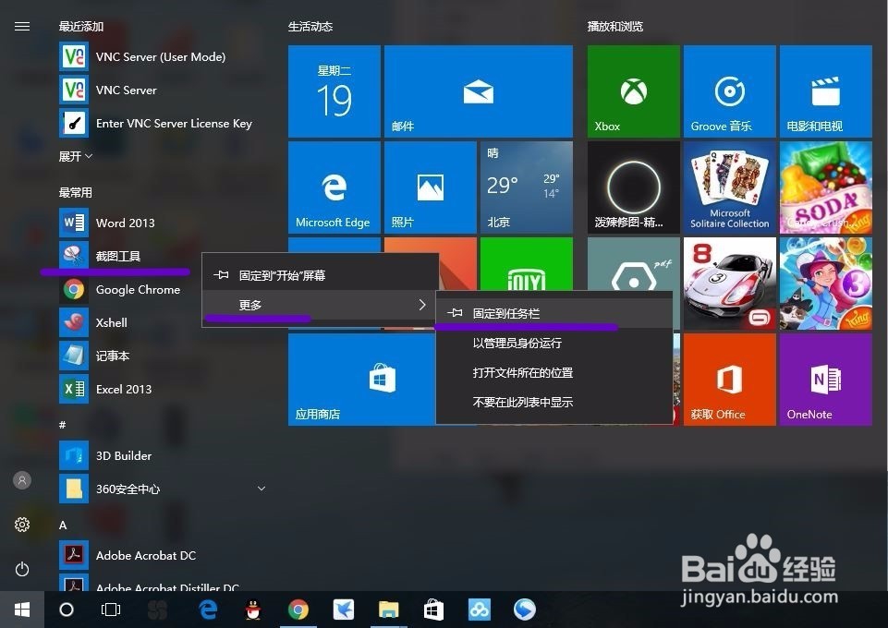Open File Explorer on the taskbar

[x=388, y=610]
